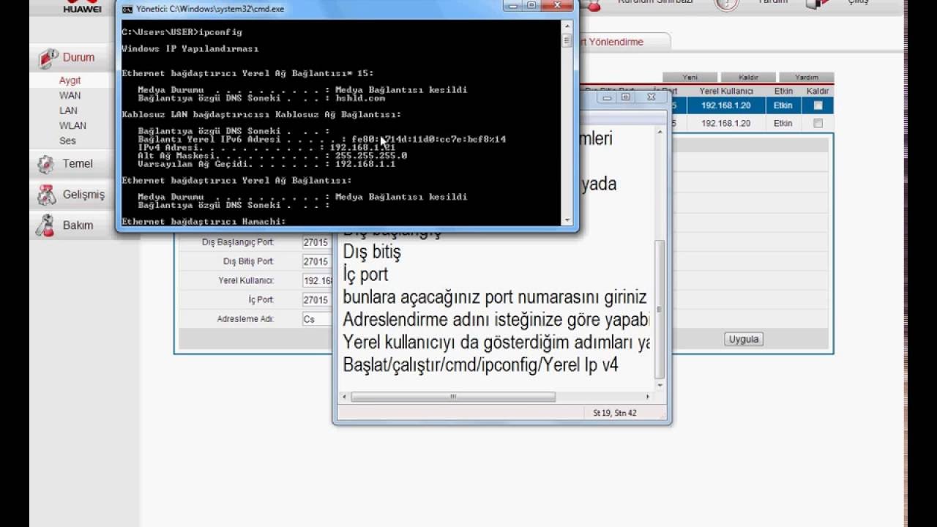The width and height of the screenshot is (937, 527).
Task: Click the Bakım maintenance icon
Action: [x=46, y=225]
